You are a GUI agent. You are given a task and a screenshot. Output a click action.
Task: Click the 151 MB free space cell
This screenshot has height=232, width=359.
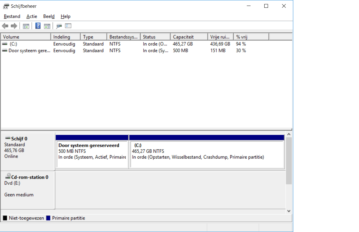pyautogui.click(x=218, y=50)
